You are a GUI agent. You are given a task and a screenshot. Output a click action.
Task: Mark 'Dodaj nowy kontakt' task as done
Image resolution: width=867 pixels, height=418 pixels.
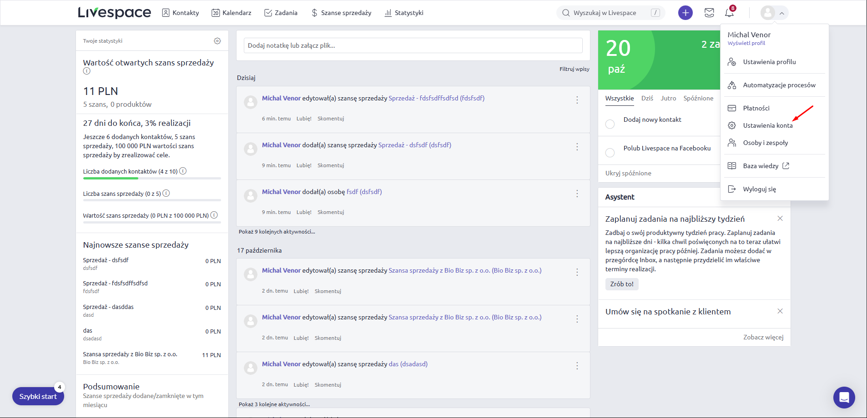tap(610, 124)
